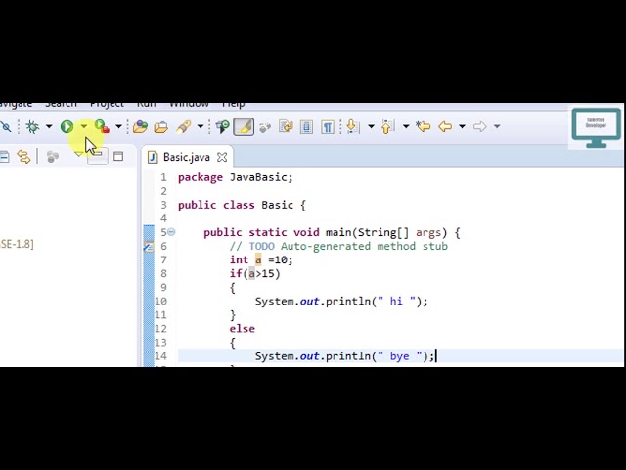This screenshot has width=626, height=470.
Task: Jump to Last Edit Location arrow
Action: [424, 126]
